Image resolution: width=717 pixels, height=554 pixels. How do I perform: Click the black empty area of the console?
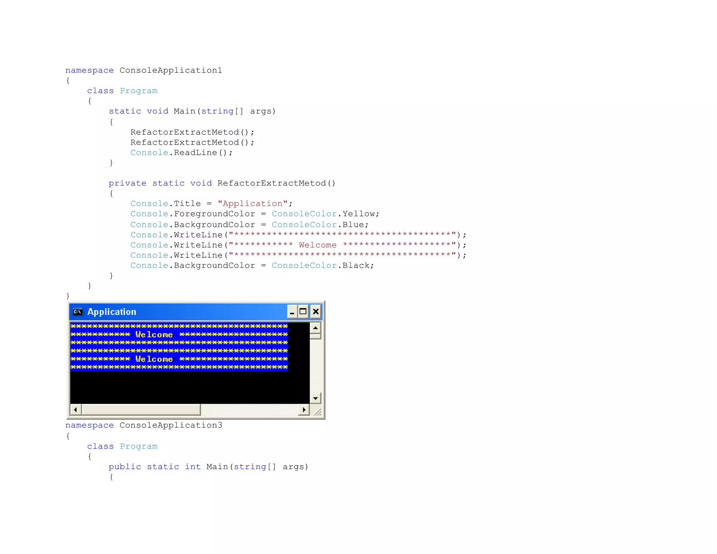189,387
